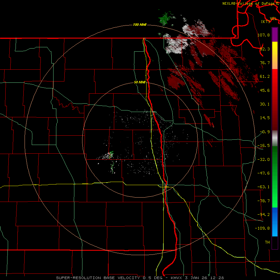The image size is (280, 280).
Task: Click the TH label on the legend
Action: (x=267, y=242)
